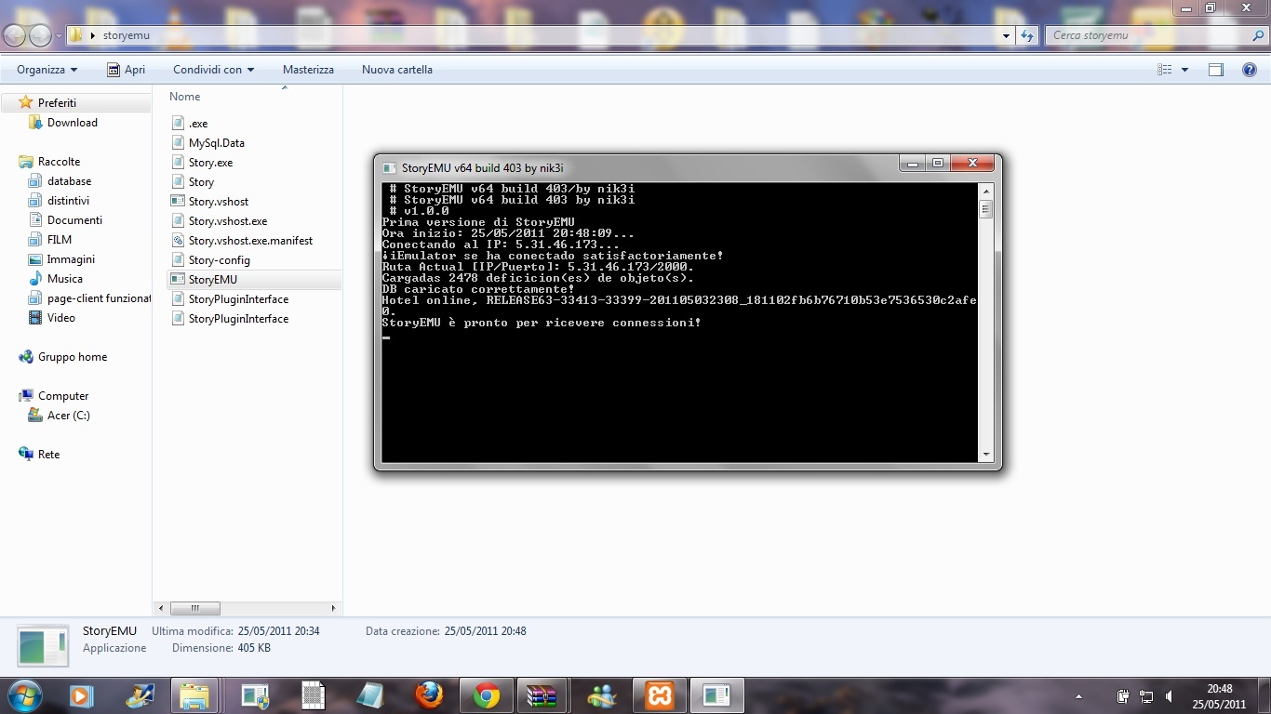Click Masterizza in the toolbar
The image size is (1271, 714).
coord(308,70)
